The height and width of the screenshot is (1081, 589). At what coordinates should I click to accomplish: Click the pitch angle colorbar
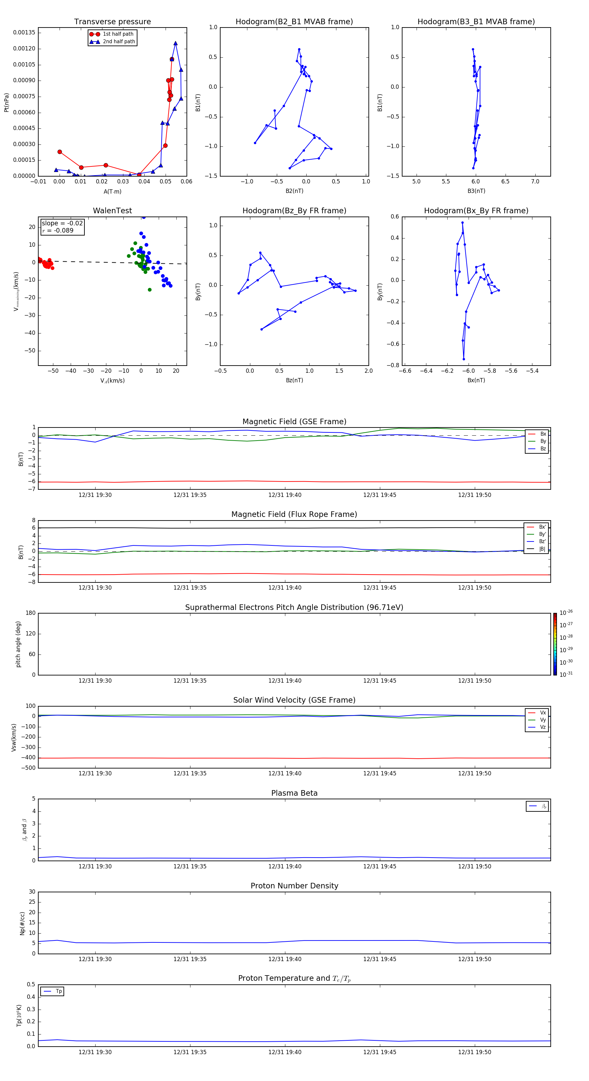coord(555,644)
